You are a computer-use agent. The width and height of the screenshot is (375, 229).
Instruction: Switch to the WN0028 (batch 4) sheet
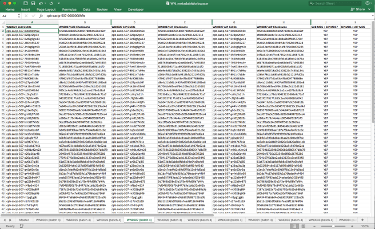pyautogui.click(x=169, y=220)
